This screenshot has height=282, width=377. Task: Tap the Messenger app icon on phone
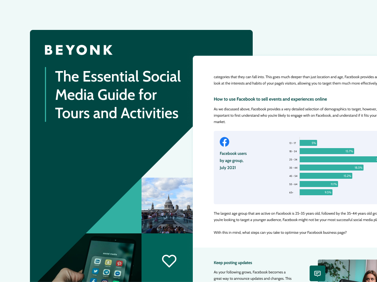tap(117, 274)
